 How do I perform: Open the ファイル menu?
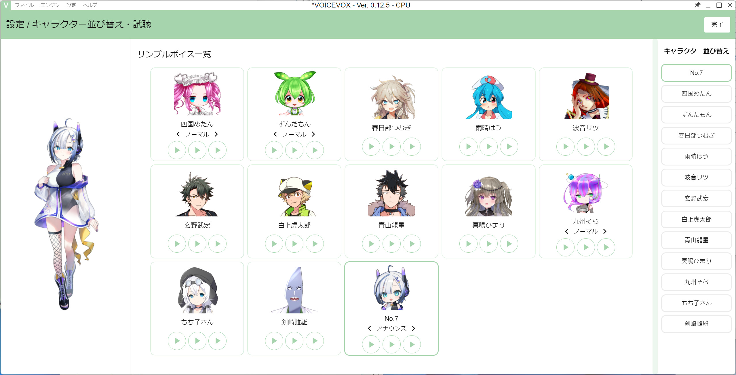click(x=24, y=5)
